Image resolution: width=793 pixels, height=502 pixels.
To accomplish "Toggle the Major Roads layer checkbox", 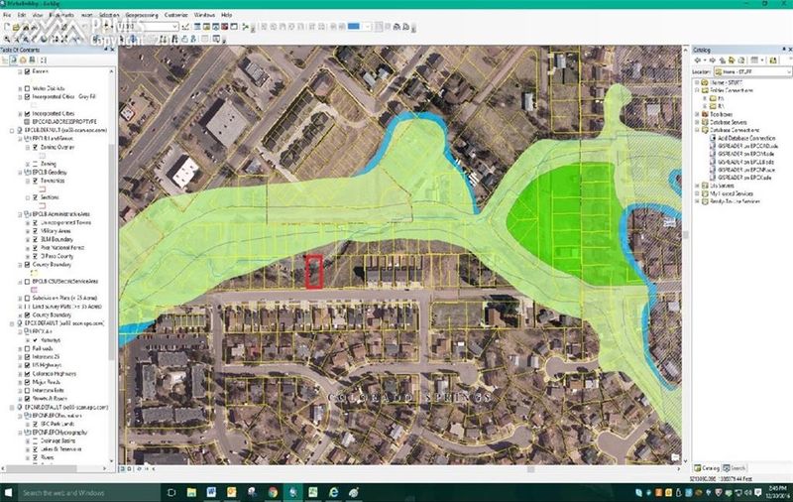I will (x=28, y=382).
